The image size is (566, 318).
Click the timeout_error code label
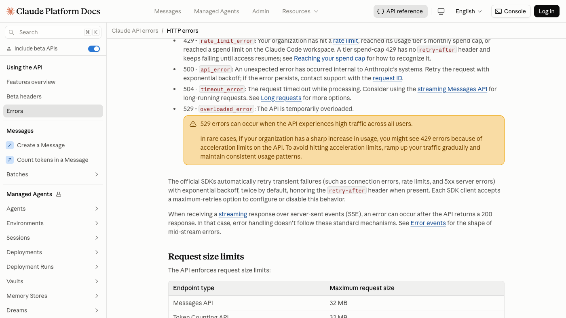(x=222, y=89)
